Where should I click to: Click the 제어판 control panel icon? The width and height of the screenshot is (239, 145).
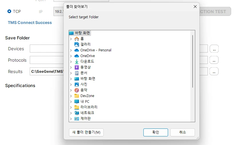77,119
